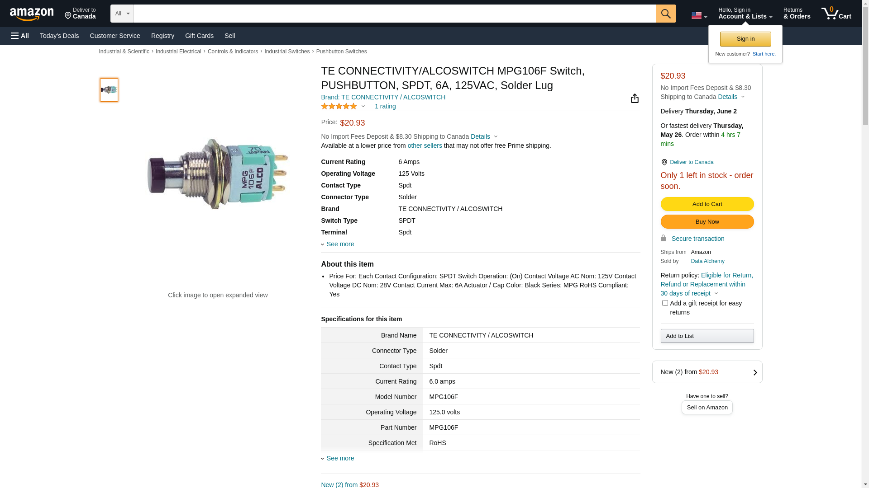Open the shopping cart icon
This screenshot has height=488, width=869.
click(x=836, y=14)
